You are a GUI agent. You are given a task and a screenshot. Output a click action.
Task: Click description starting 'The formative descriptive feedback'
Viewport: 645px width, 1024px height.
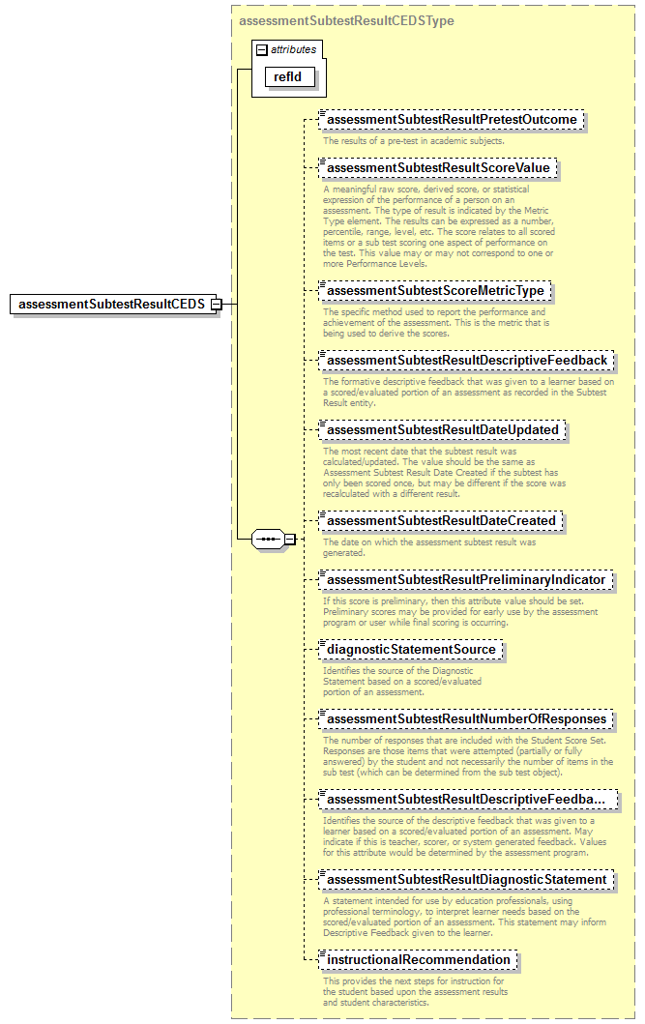tap(468, 393)
